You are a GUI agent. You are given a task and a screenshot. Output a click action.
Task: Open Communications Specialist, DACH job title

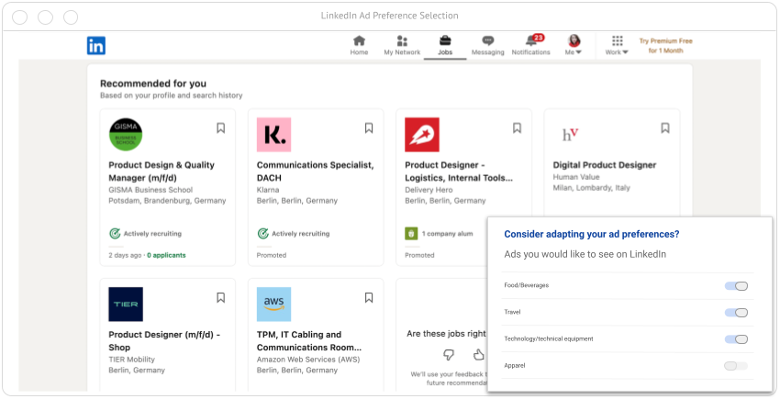[316, 172]
